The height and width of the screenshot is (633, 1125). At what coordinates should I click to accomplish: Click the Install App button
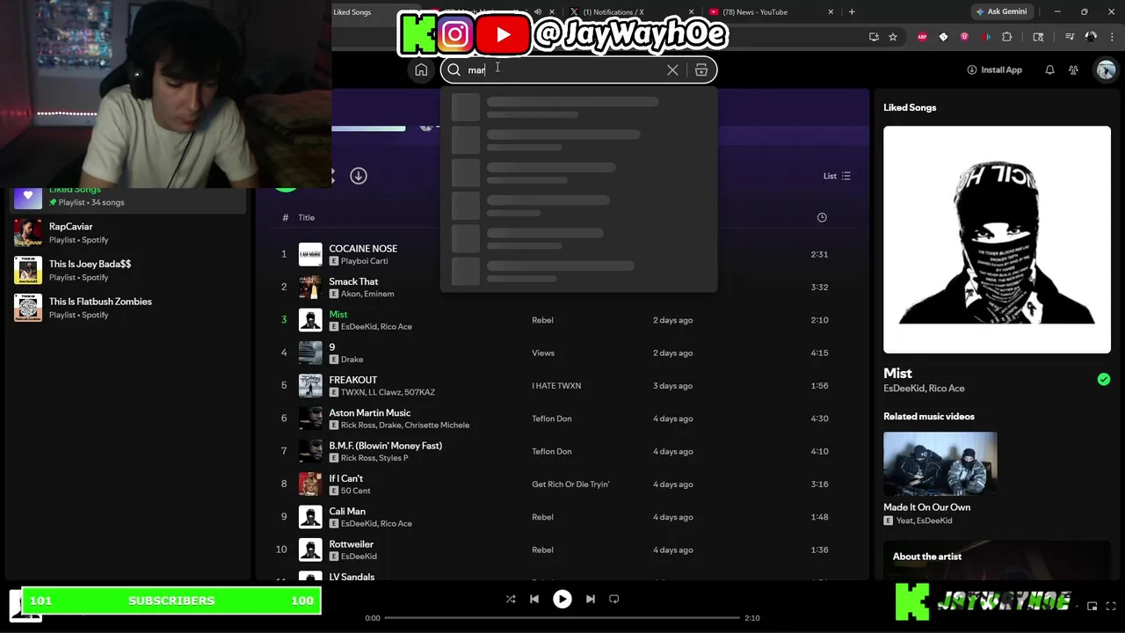[x=994, y=69]
